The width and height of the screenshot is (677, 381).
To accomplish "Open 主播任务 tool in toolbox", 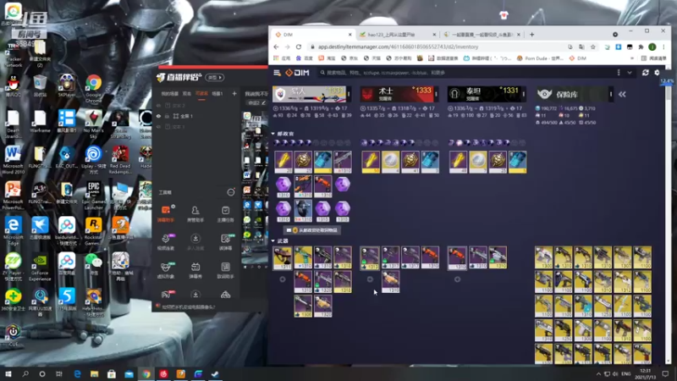I will 225,214.
